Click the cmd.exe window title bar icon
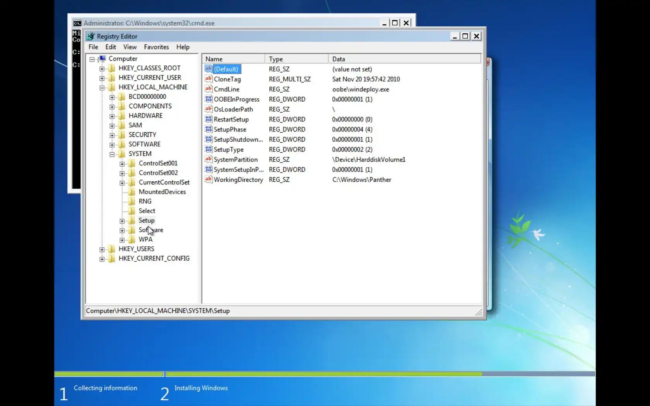650x406 pixels. tap(77, 23)
